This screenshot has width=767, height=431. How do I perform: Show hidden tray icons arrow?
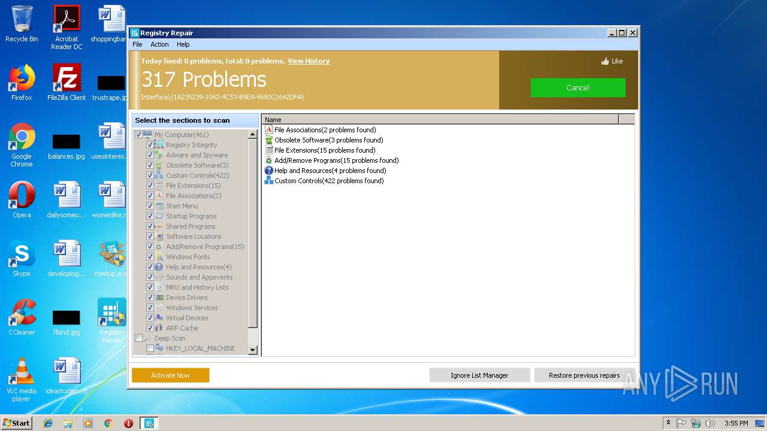coord(669,423)
